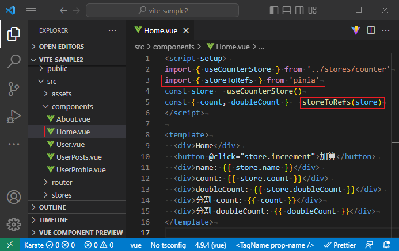Expand the TIMELINE section

(77, 220)
